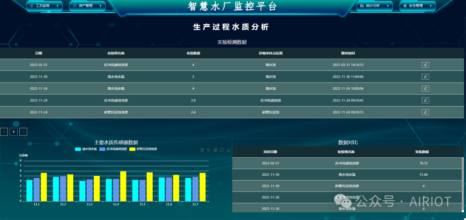Click the 日期 column header
The width and height of the screenshot is (466, 220).
(39, 53)
